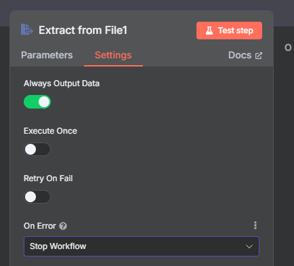This screenshot has width=294, height=266.
Task: Click the On Error label text
Action: [40, 226]
